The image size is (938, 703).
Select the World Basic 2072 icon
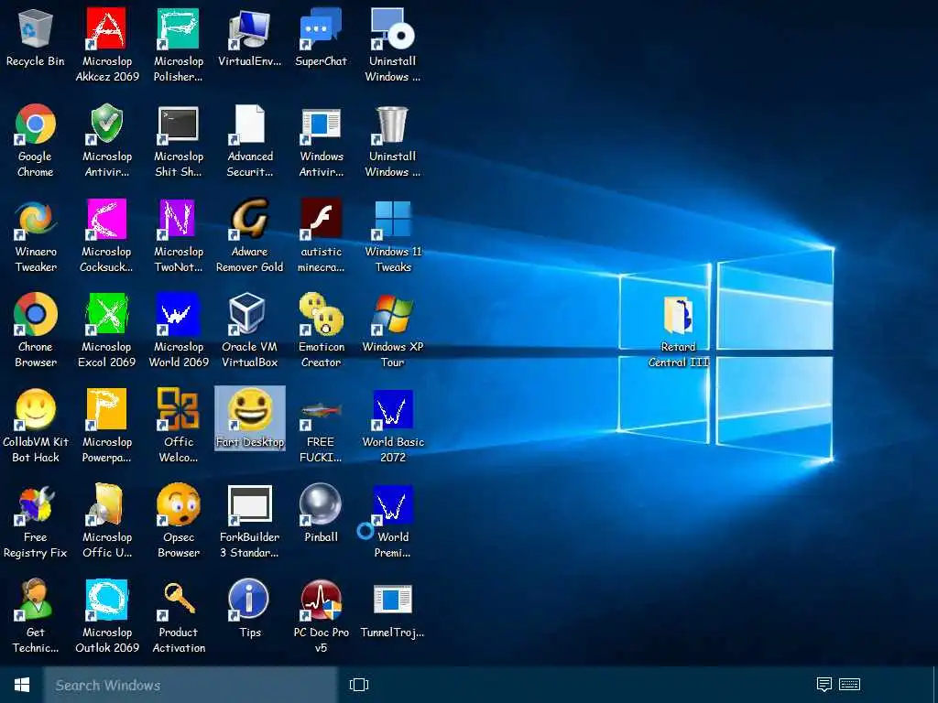392,426
